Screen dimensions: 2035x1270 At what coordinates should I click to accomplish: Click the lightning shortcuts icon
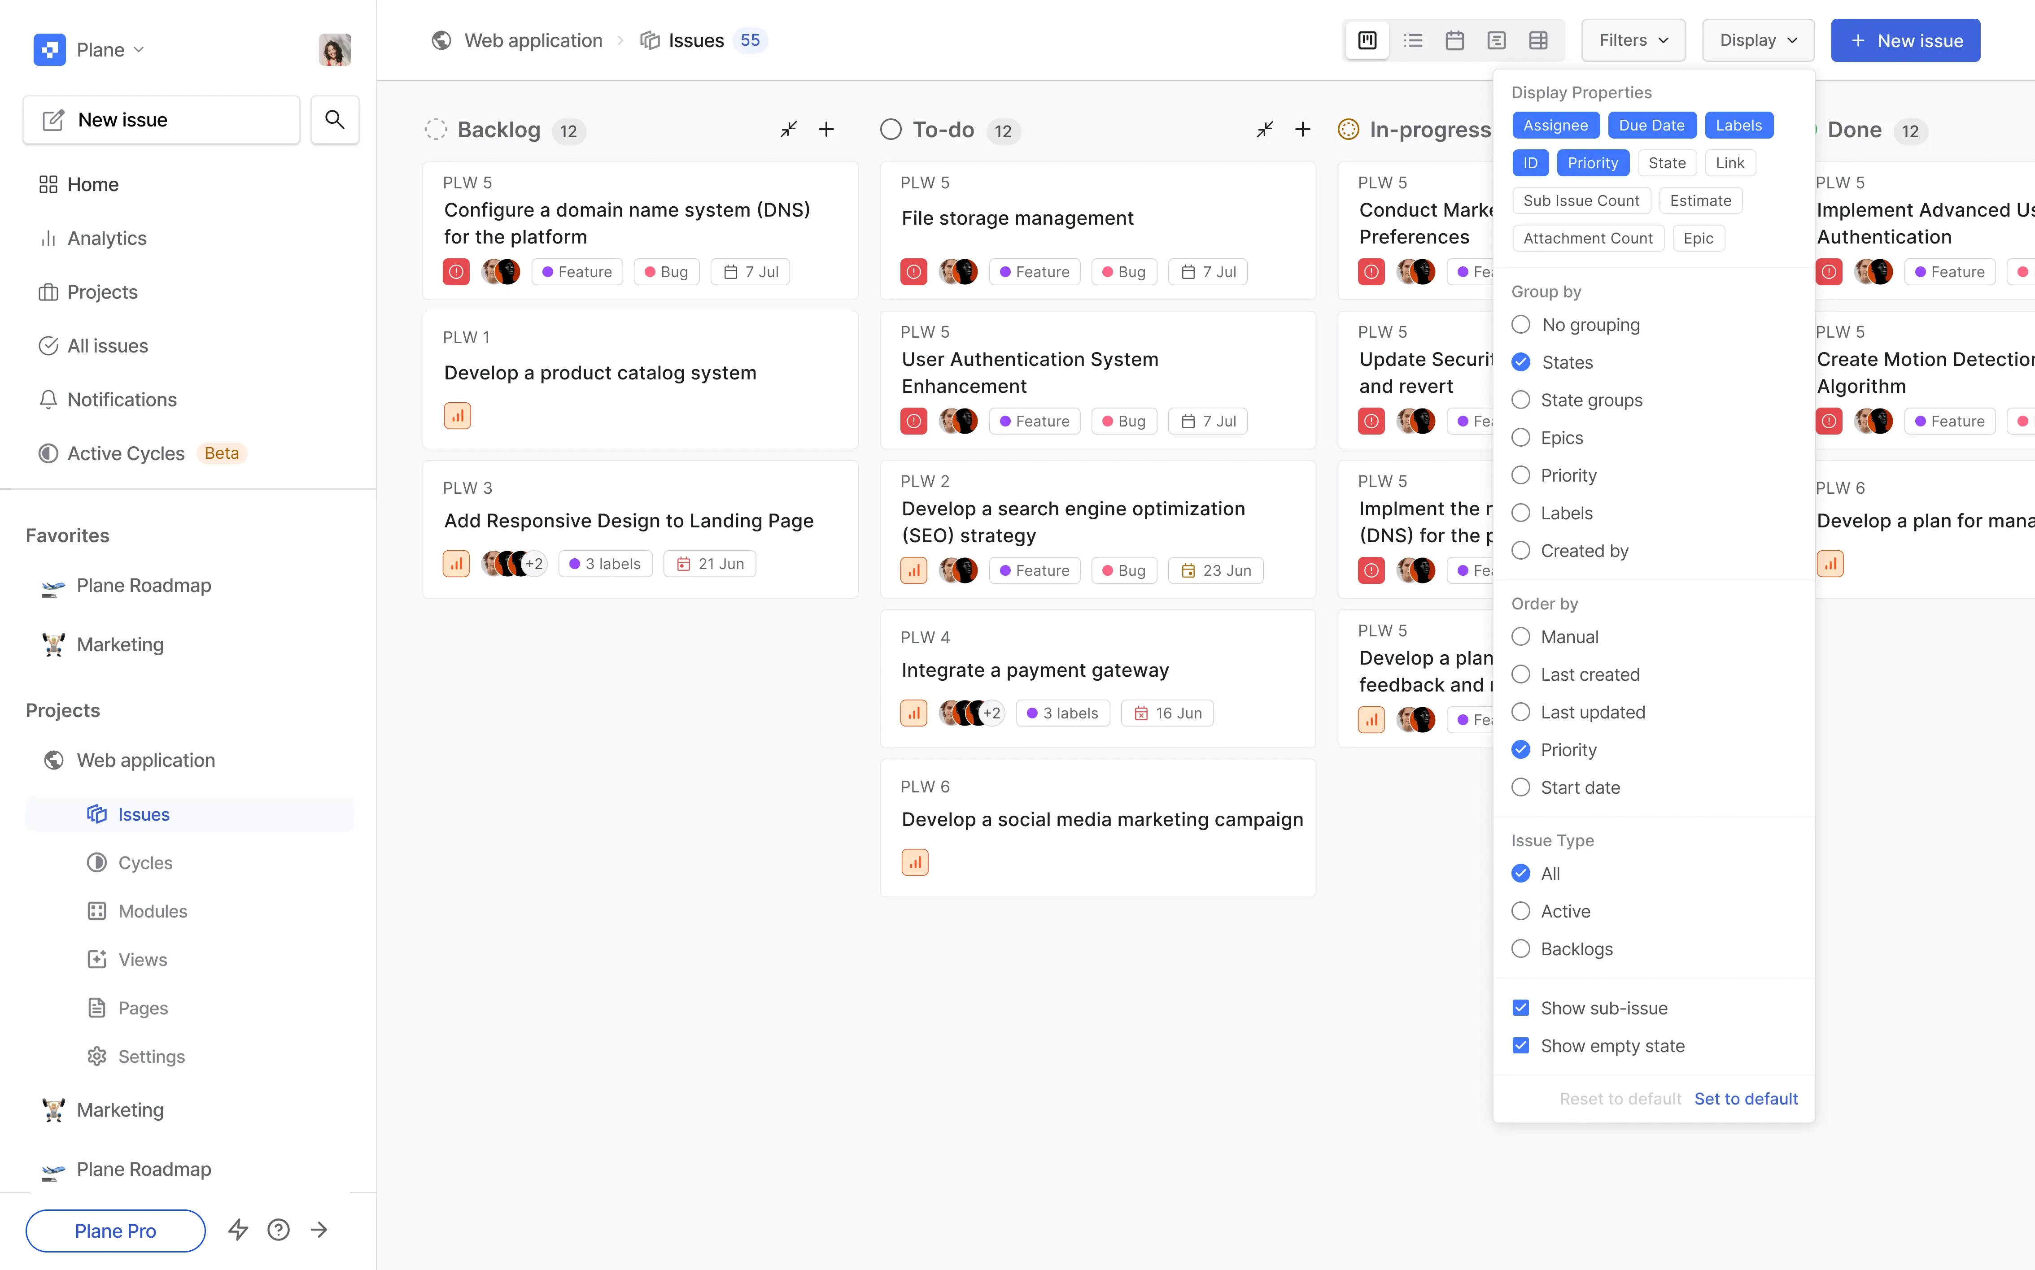(x=239, y=1230)
